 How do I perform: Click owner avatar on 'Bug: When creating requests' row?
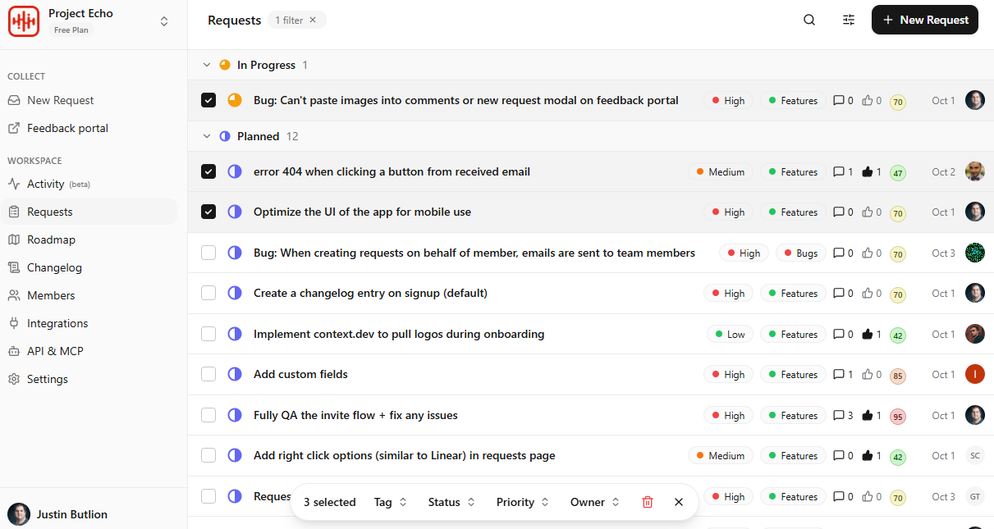click(x=974, y=253)
